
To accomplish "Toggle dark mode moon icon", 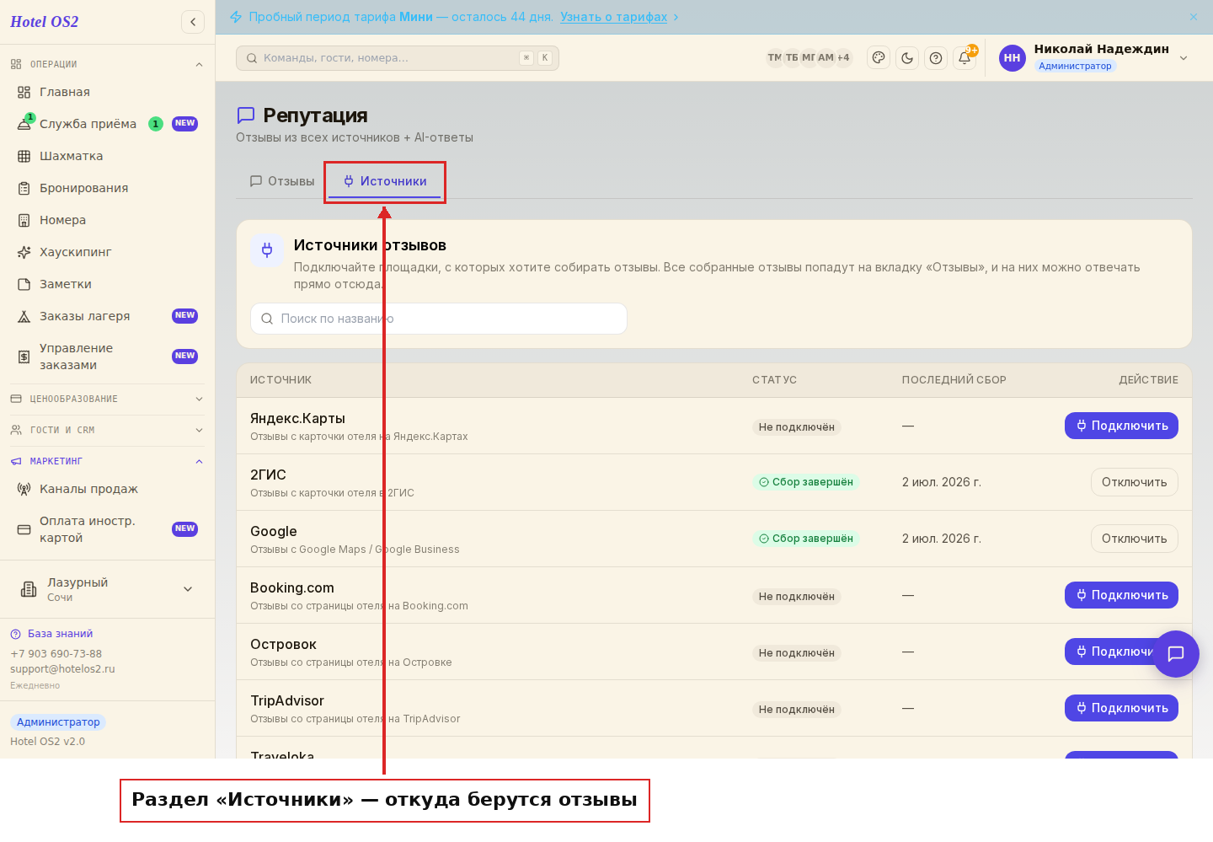I will (x=907, y=58).
